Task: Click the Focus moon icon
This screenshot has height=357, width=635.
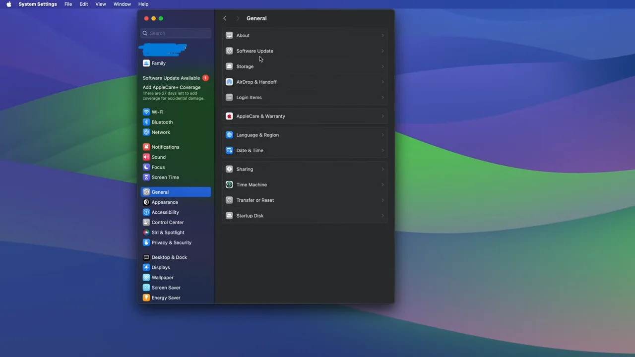Action: 146,167
